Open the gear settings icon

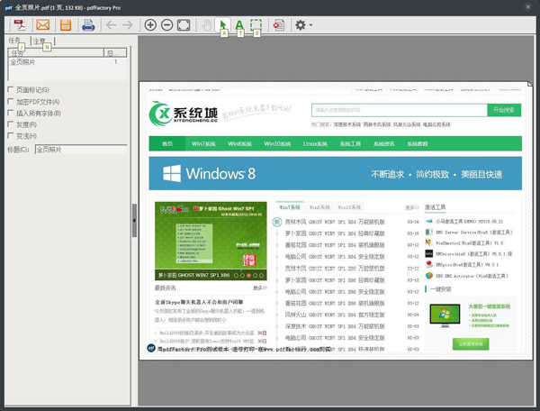click(301, 25)
